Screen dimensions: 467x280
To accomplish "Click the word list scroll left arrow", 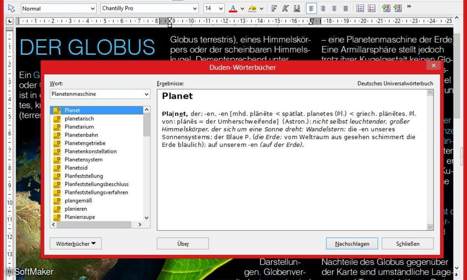I will pos(54,224).
